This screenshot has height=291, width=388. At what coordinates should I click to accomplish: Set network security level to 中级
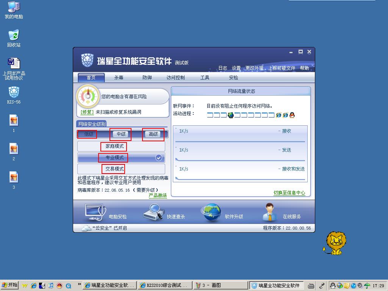click(121, 134)
